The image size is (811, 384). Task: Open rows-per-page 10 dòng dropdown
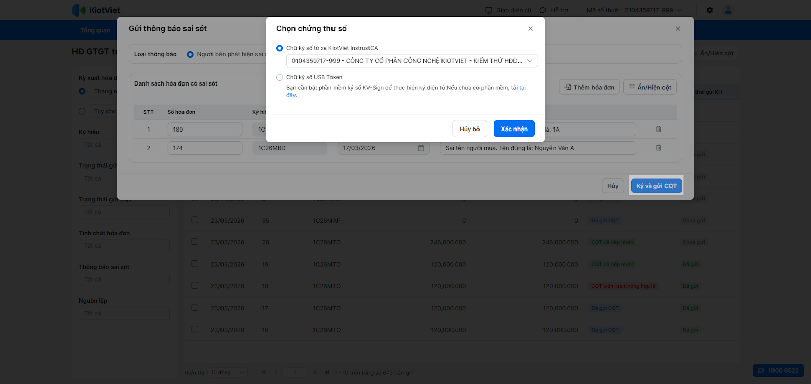[228, 373]
